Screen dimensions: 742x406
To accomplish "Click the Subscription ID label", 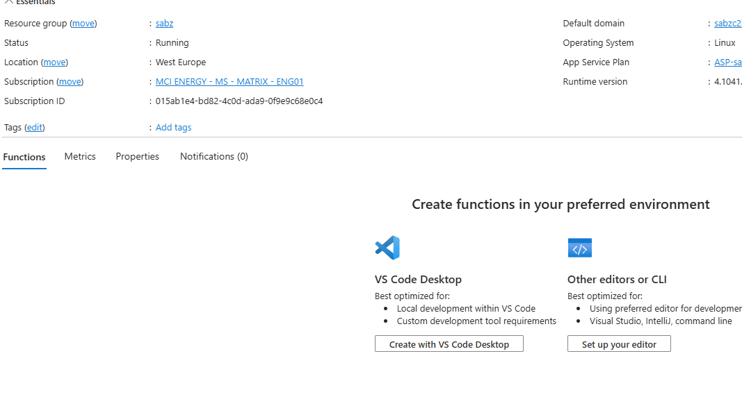I will point(35,101).
